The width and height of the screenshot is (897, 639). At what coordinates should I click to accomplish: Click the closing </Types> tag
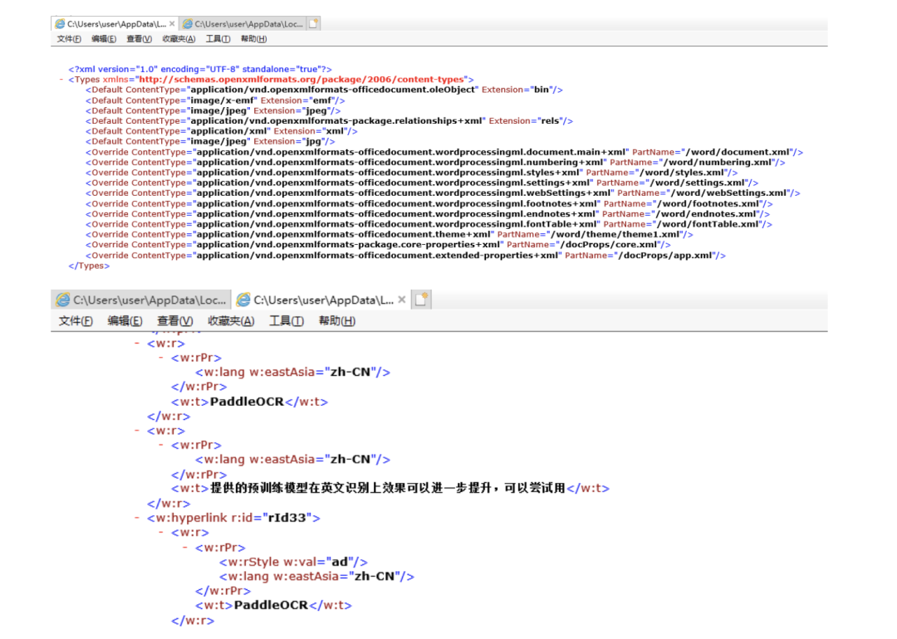tap(89, 266)
